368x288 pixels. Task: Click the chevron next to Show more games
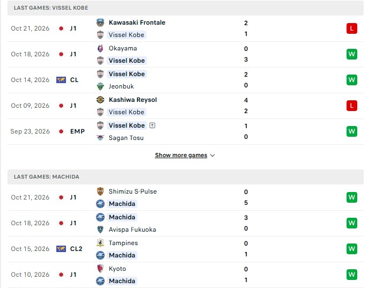[212, 156]
